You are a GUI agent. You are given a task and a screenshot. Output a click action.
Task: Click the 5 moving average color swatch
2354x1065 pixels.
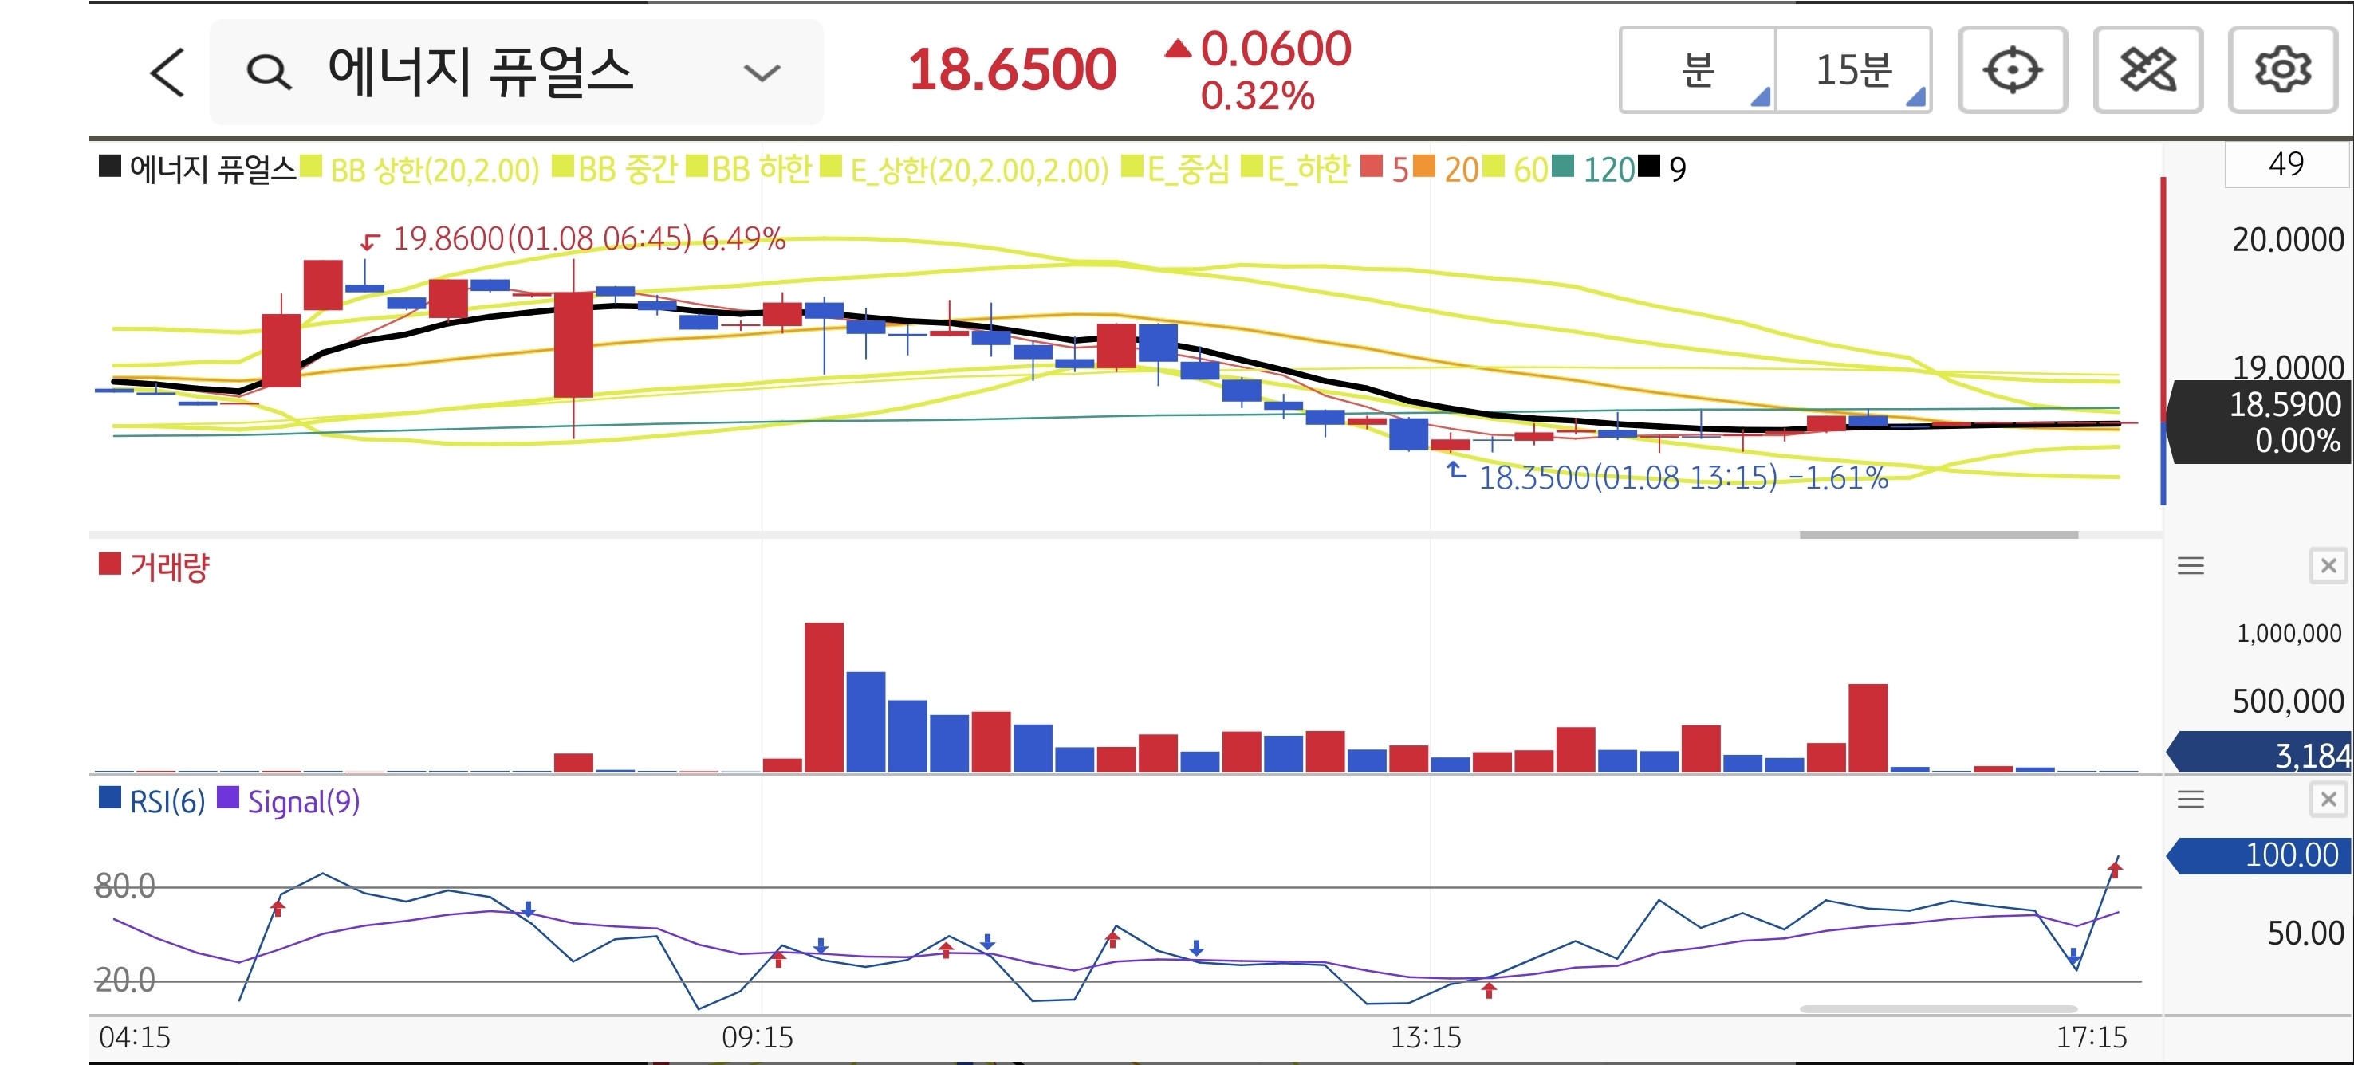(1371, 167)
